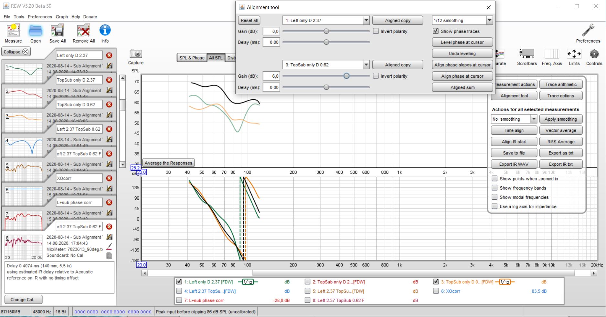The height and width of the screenshot is (317, 606).
Task: Click Reset all in Alignment tool
Action: pyautogui.click(x=249, y=20)
